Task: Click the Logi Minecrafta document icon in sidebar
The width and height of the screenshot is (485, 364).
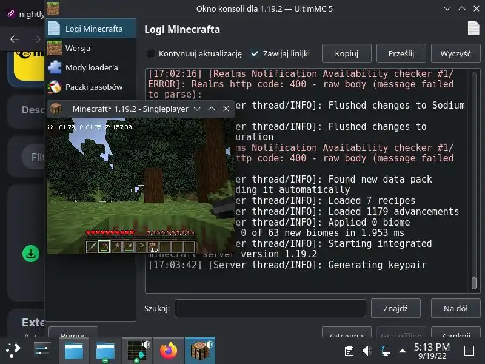Action: (55, 29)
